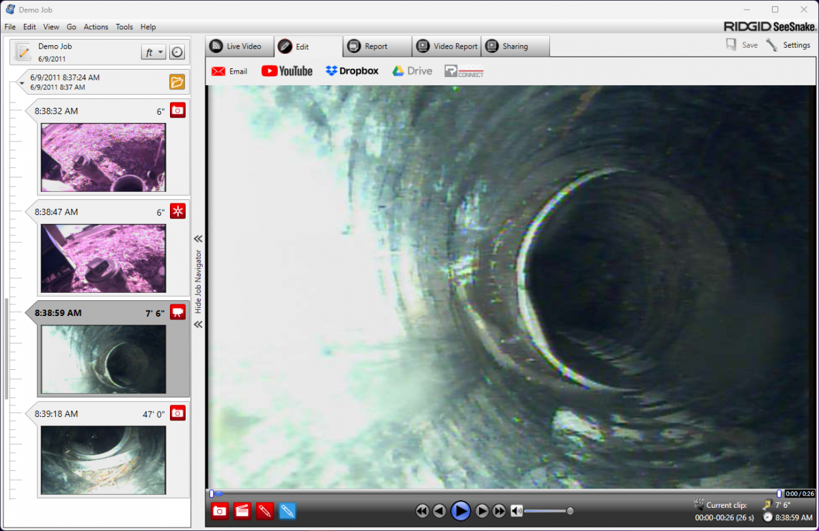Screen dimensions: 819x531
Task: Hide the Job Navigator using the double chevrons
Action: point(198,239)
